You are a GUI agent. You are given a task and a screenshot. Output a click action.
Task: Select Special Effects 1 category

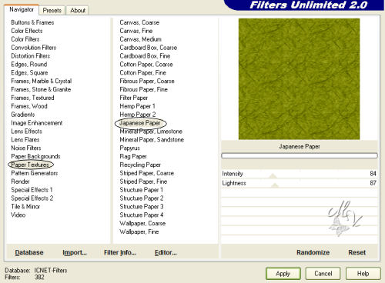[32, 190]
